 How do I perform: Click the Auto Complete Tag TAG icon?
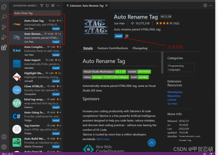click(x=17, y=51)
